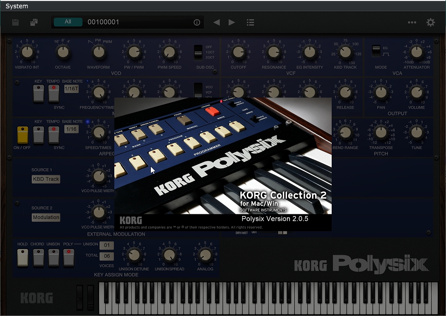Toggle the arpeggiator TEMPO sync button
The width and height of the screenshot is (446, 316).
click(53, 135)
